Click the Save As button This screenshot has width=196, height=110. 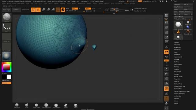pyautogui.click(x=188, y=4)
